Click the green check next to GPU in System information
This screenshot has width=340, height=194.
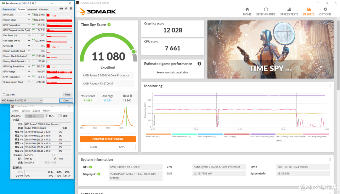pos(91,167)
